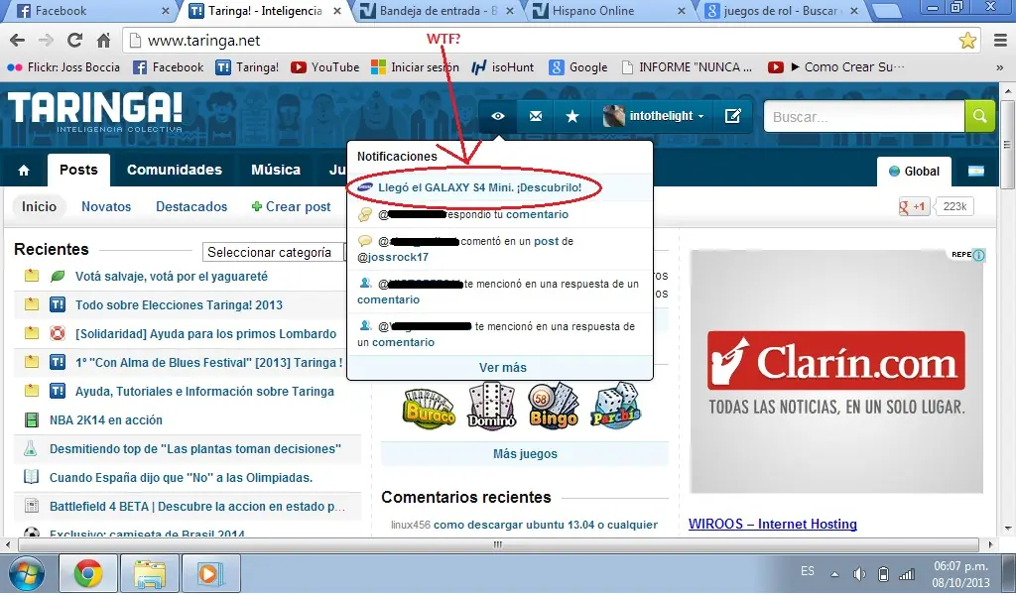Open the YouTube bookmark
The image size is (1016, 595).
[x=325, y=67]
